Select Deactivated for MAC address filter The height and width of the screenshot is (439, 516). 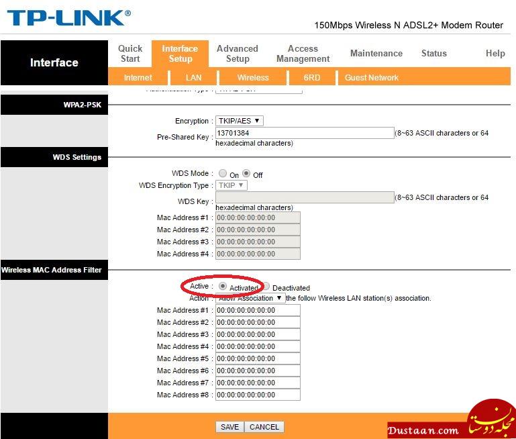click(266, 287)
